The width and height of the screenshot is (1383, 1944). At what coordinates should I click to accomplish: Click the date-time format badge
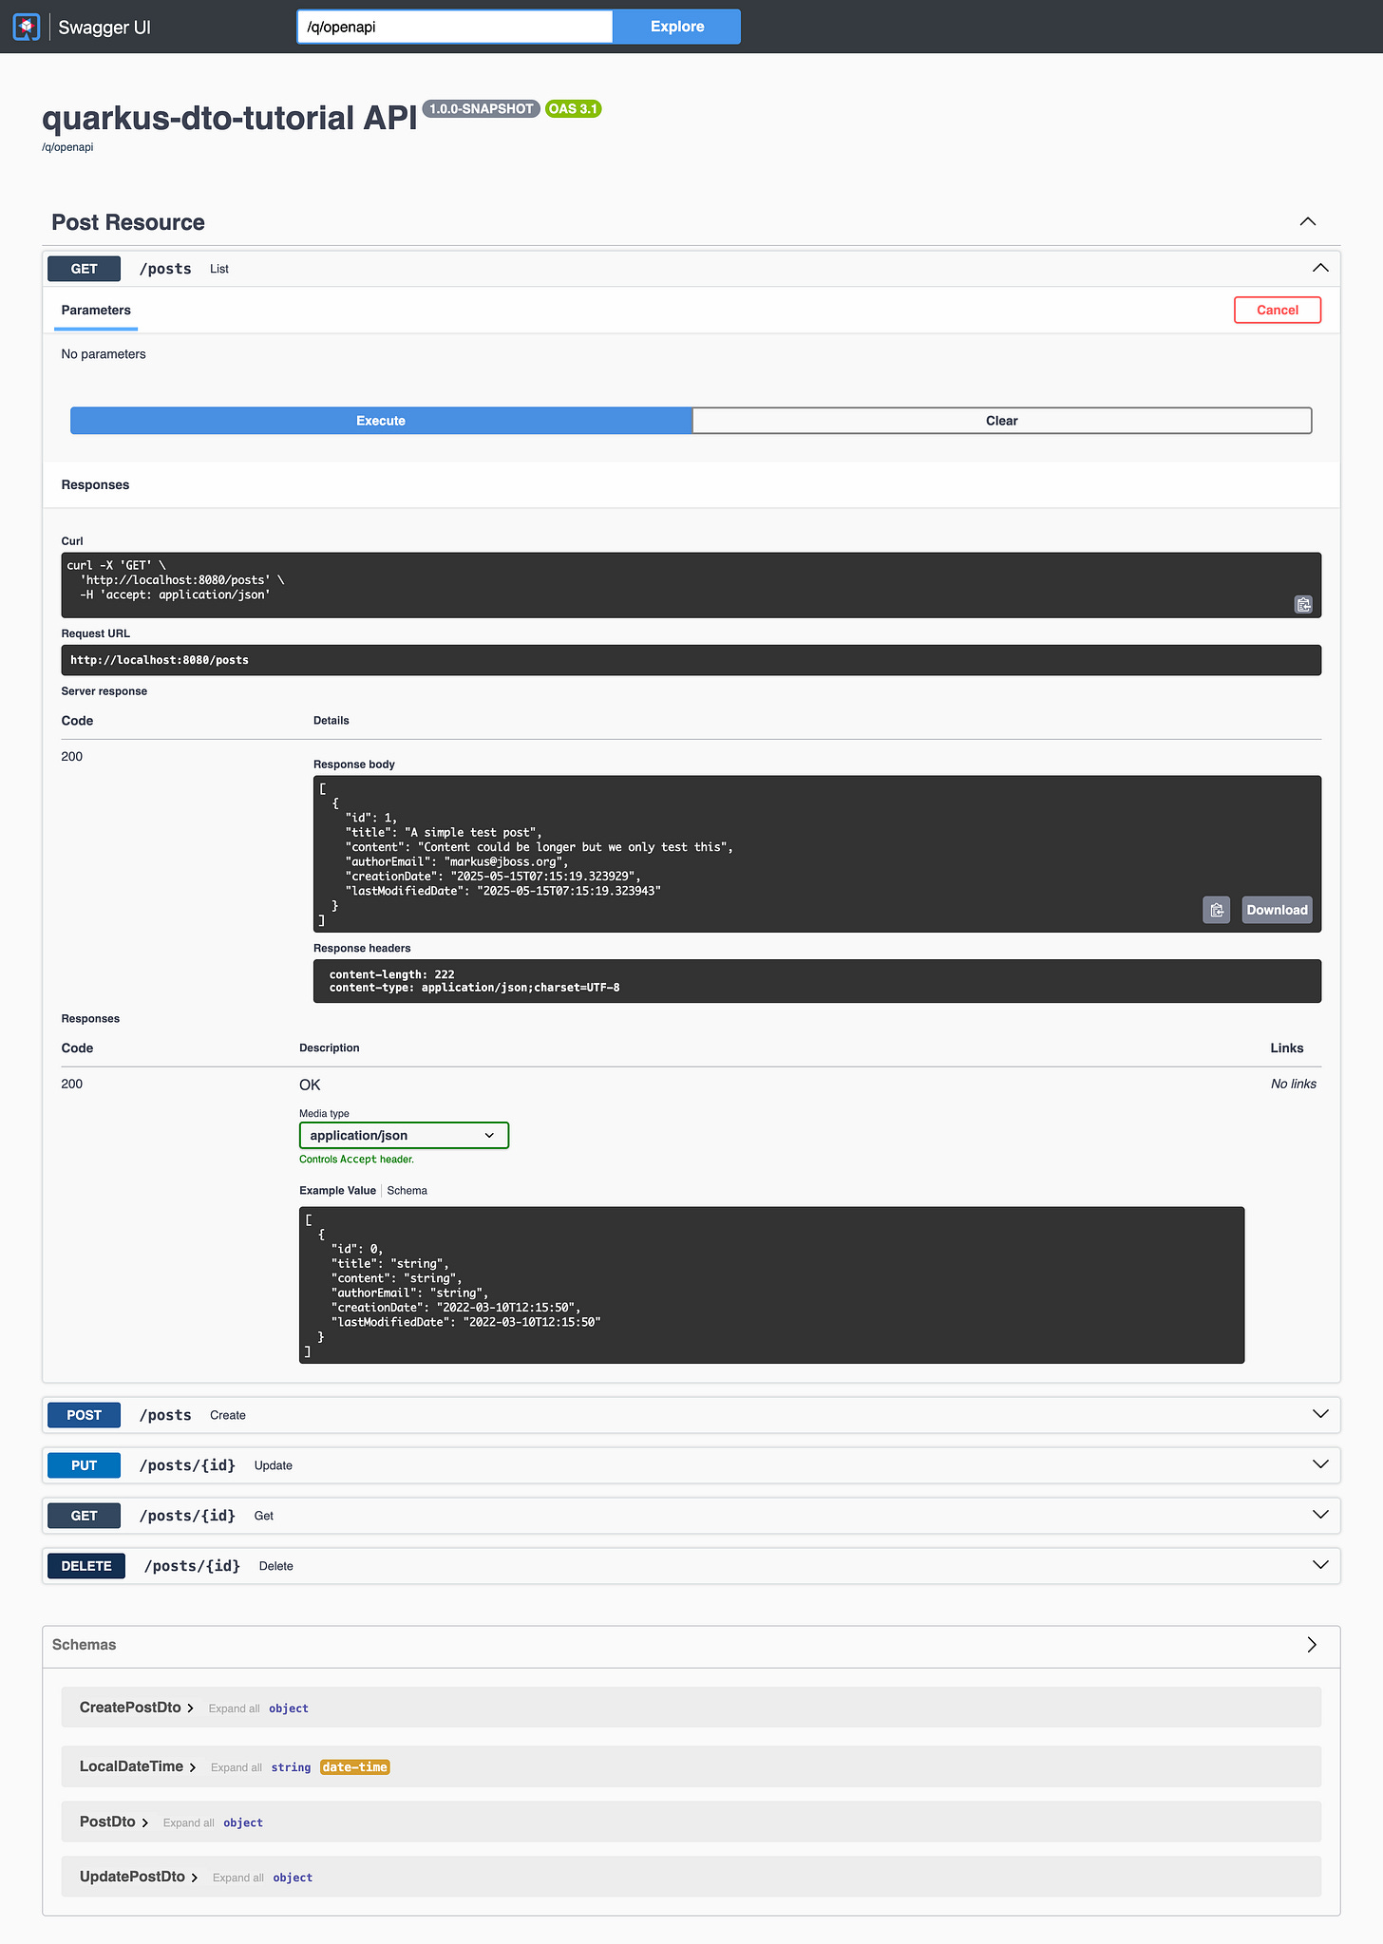coord(355,1767)
